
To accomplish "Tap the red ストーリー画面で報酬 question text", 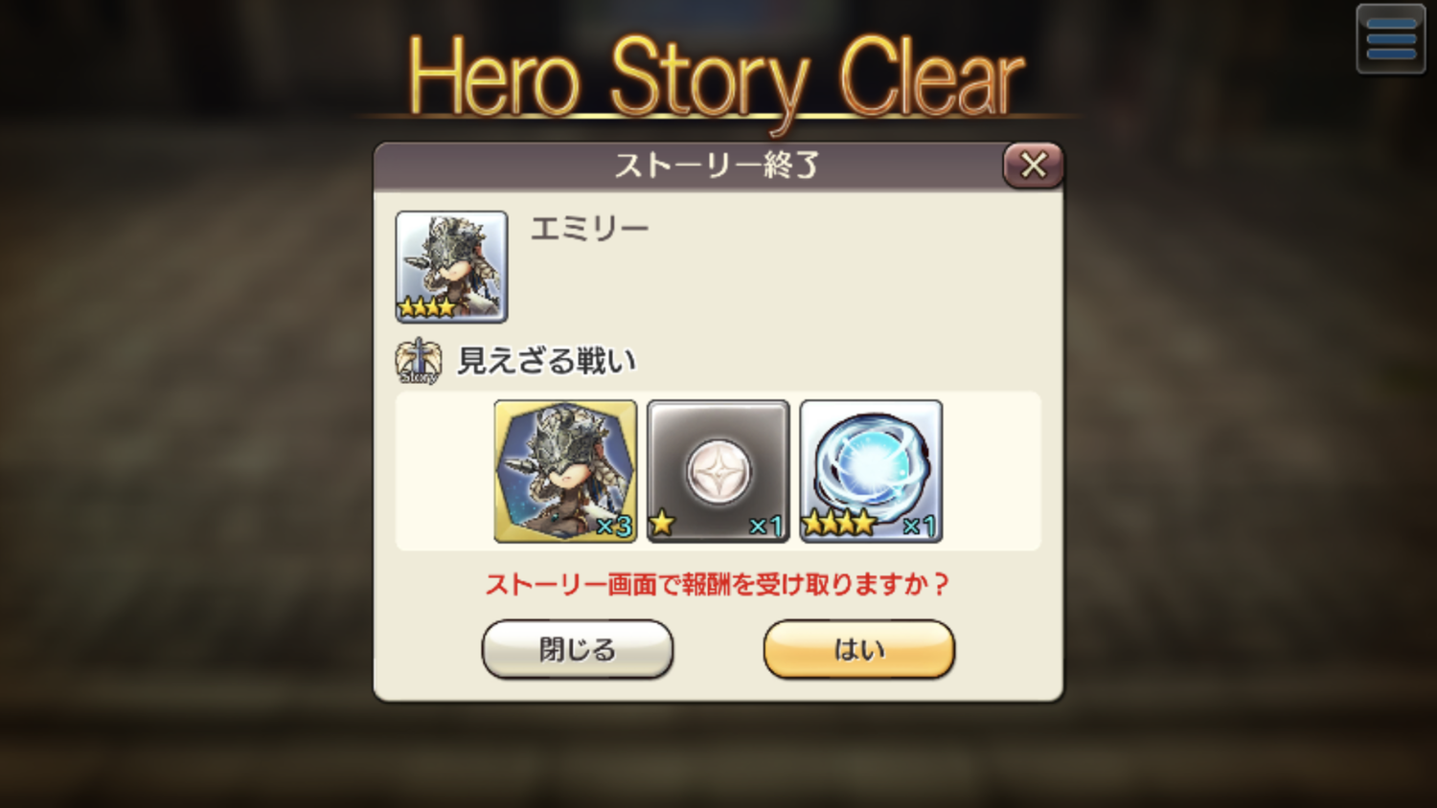I will tap(718, 584).
